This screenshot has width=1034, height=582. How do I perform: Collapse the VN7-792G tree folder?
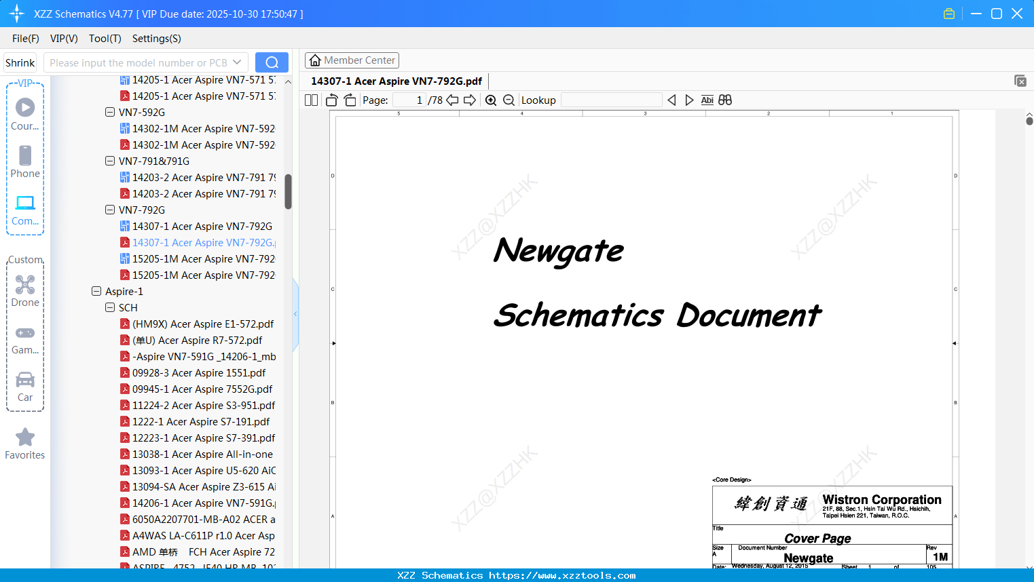110,210
